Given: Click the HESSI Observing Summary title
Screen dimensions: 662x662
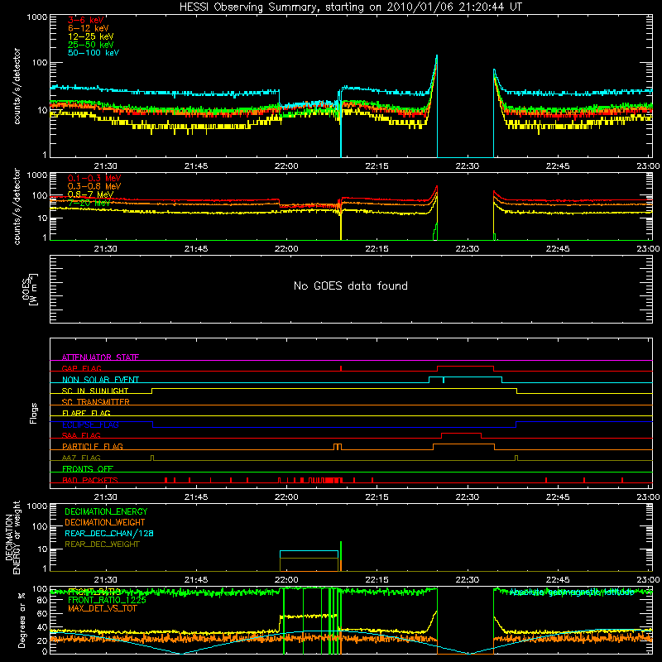Looking at the screenshot, I should [350, 7].
